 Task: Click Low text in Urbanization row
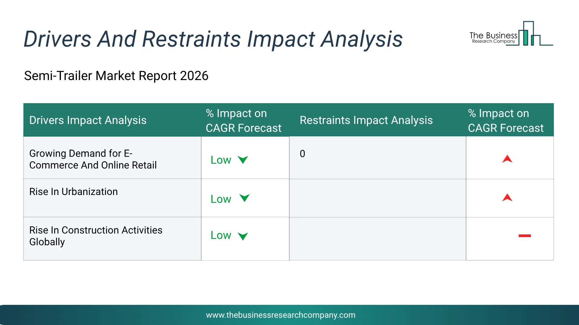(x=221, y=199)
